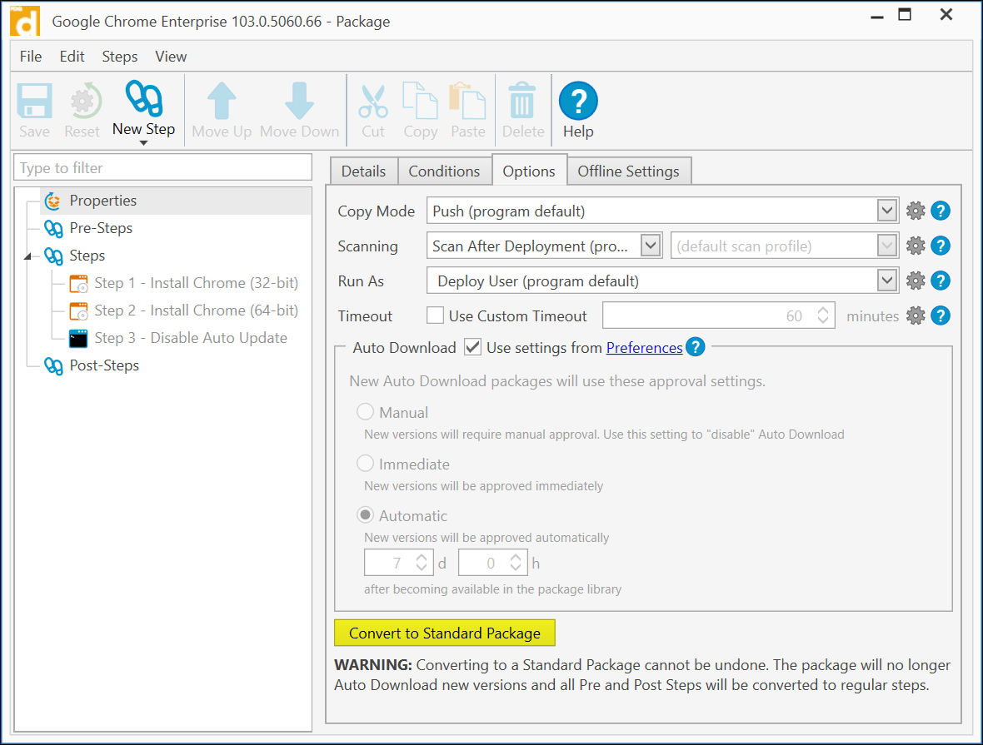Click the gear icon on Timeout row

click(x=916, y=316)
